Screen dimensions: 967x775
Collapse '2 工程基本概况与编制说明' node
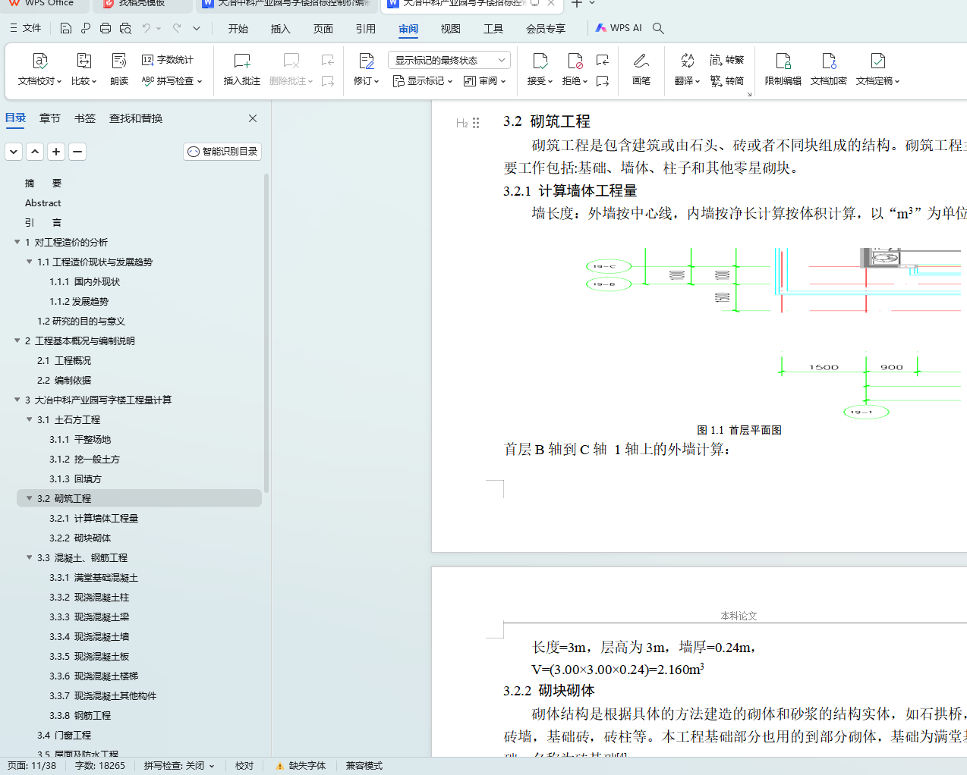tap(17, 340)
